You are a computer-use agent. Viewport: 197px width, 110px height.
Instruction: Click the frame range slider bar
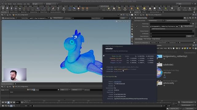98,106
